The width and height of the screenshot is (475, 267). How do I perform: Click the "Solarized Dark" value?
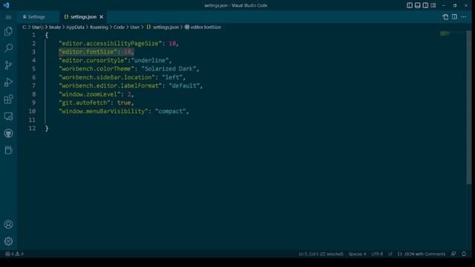[168, 69]
